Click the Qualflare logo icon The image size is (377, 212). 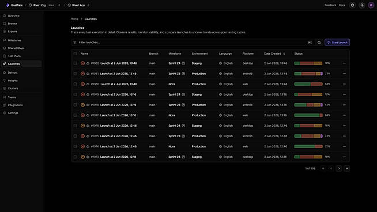7,5
